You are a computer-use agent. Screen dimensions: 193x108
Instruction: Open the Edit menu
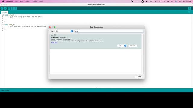tap(21, 1)
